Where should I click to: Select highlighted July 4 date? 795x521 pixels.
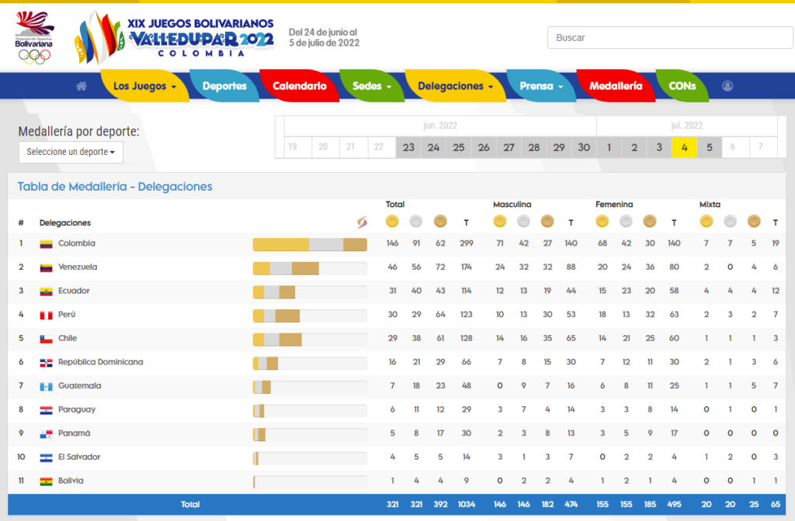(684, 147)
